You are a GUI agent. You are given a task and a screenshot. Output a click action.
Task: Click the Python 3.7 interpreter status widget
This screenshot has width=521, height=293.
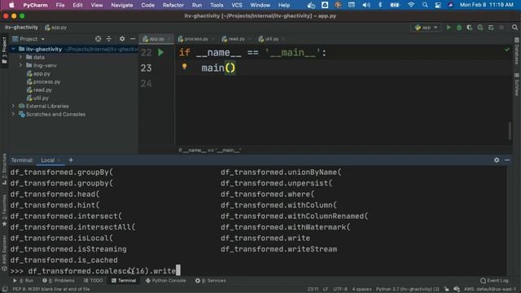[x=407, y=290]
